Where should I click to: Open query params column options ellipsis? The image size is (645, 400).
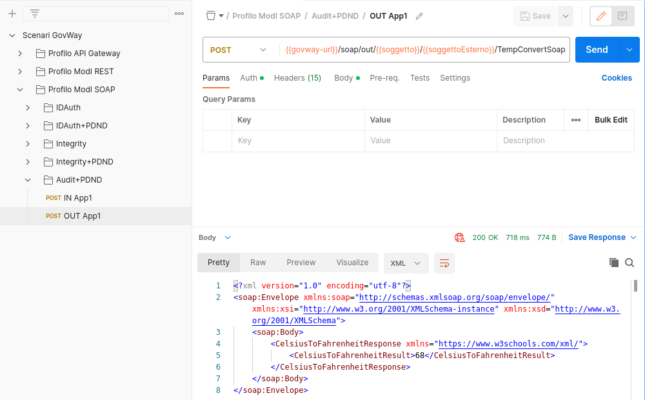point(576,120)
